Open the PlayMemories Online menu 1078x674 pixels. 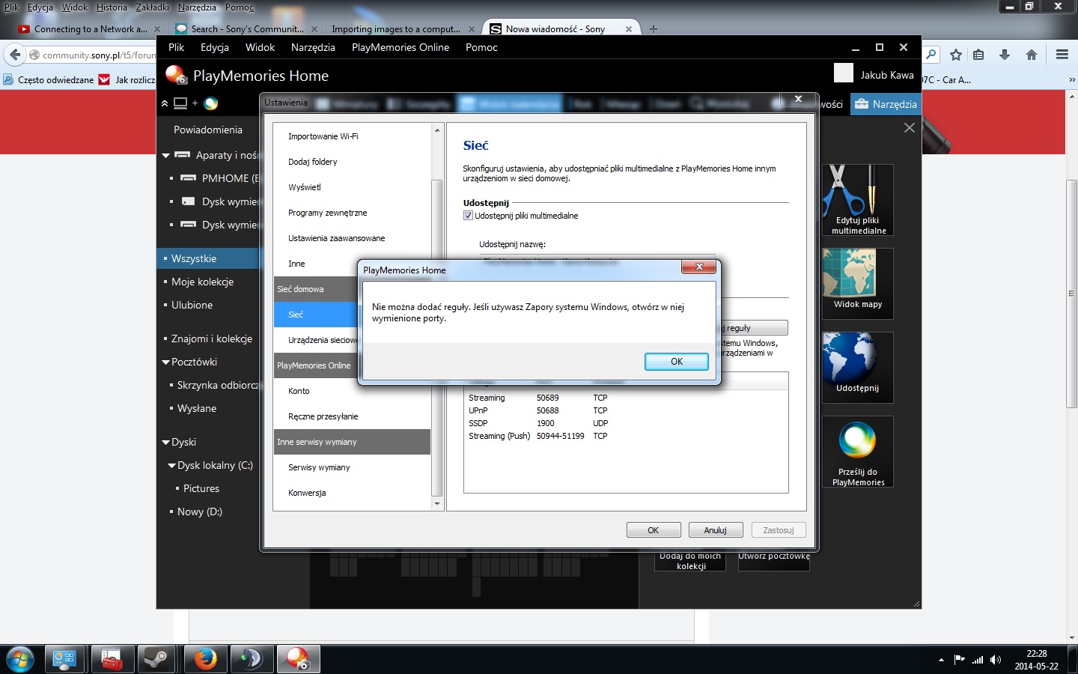(x=401, y=47)
